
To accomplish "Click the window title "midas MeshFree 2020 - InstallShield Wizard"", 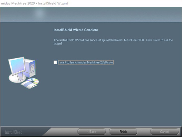I will 35,3.
